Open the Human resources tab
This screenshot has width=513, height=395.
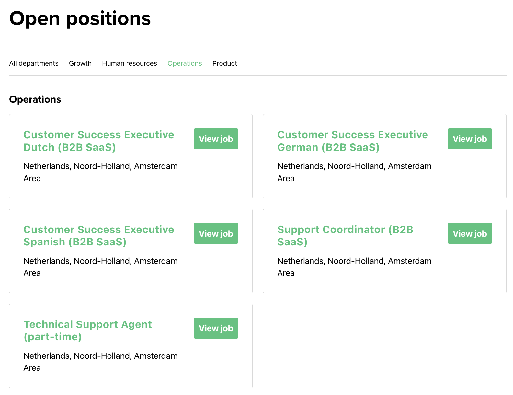[130, 63]
